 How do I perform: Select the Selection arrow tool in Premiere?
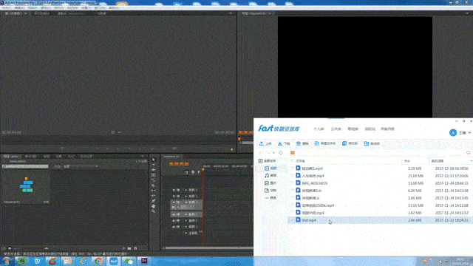153,160
